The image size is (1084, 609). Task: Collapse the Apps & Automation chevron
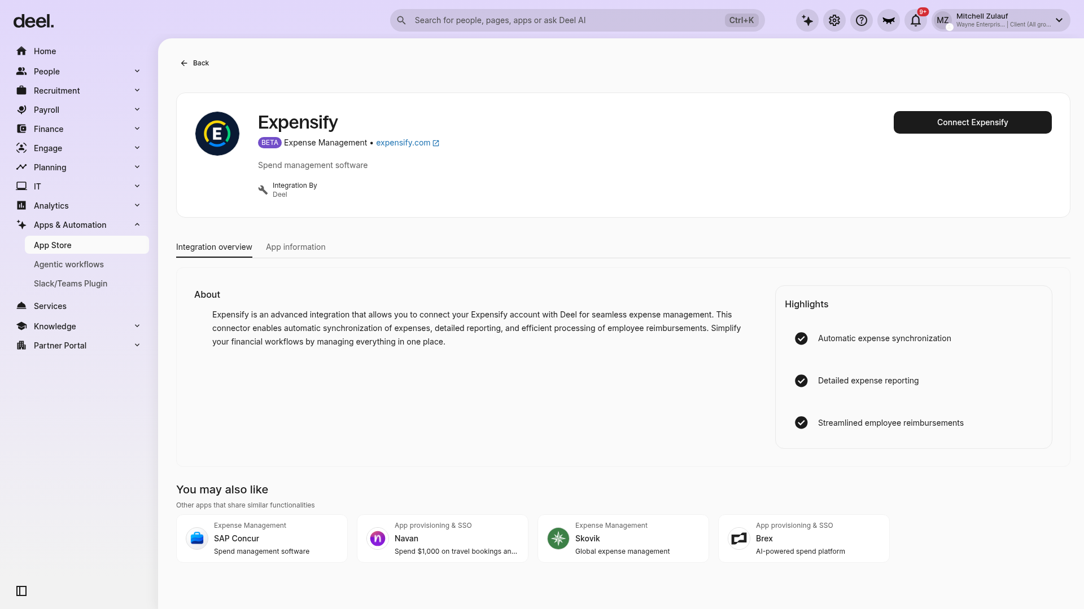click(x=137, y=224)
